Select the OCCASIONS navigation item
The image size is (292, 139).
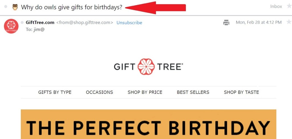[100, 92]
